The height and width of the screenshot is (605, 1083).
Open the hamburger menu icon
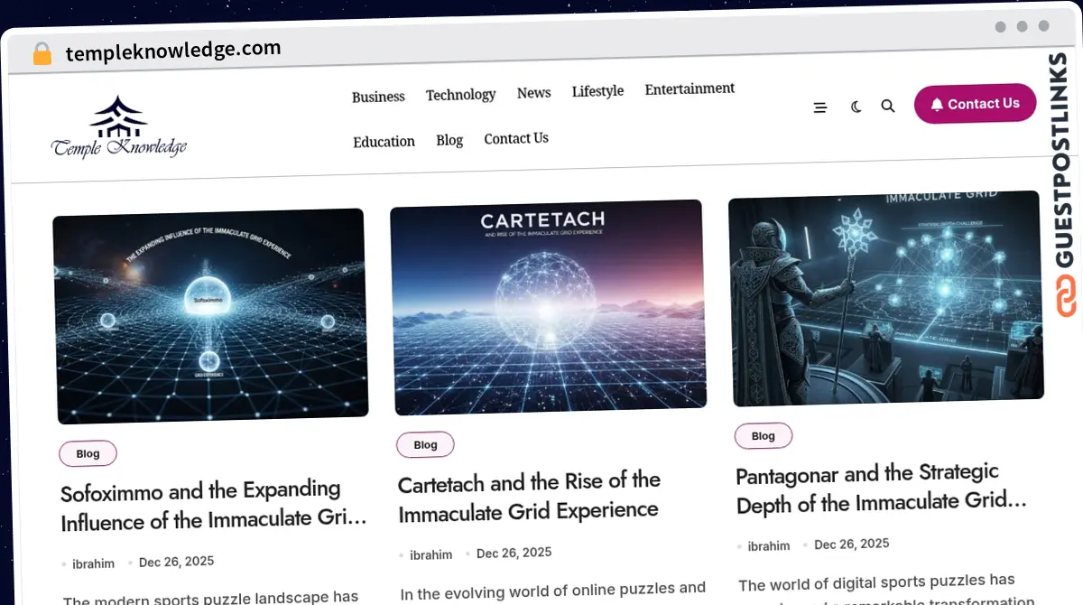819,107
